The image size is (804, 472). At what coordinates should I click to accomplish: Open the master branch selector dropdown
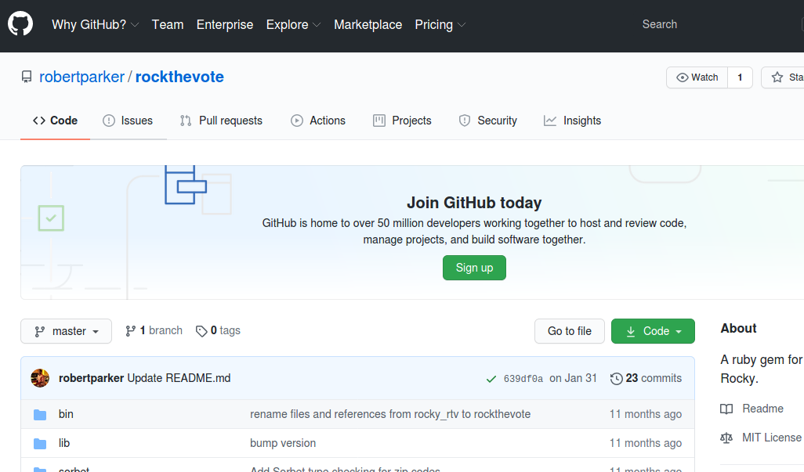pos(66,331)
